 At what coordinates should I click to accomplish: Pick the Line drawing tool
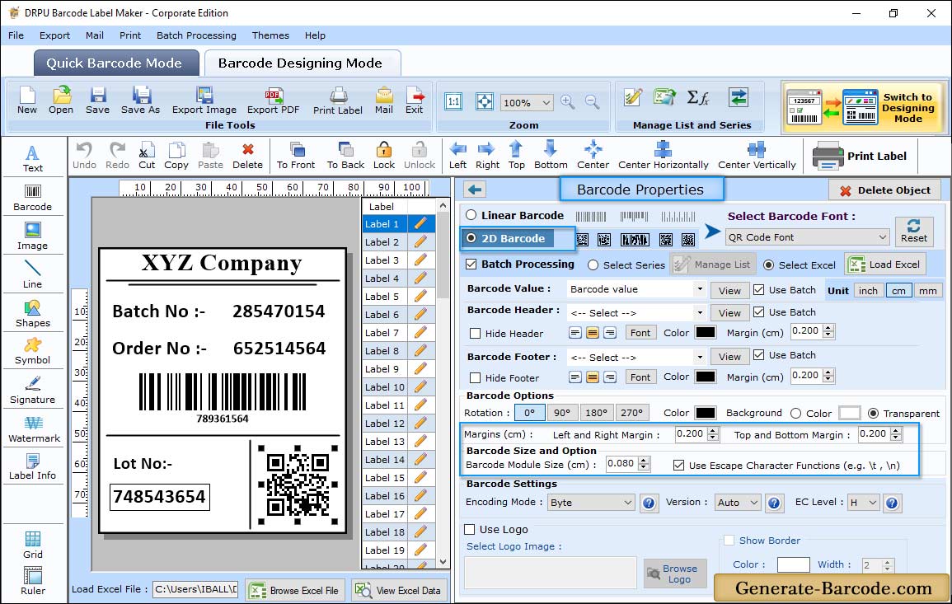tap(33, 274)
